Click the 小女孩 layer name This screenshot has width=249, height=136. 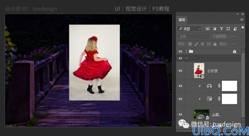click(212, 71)
